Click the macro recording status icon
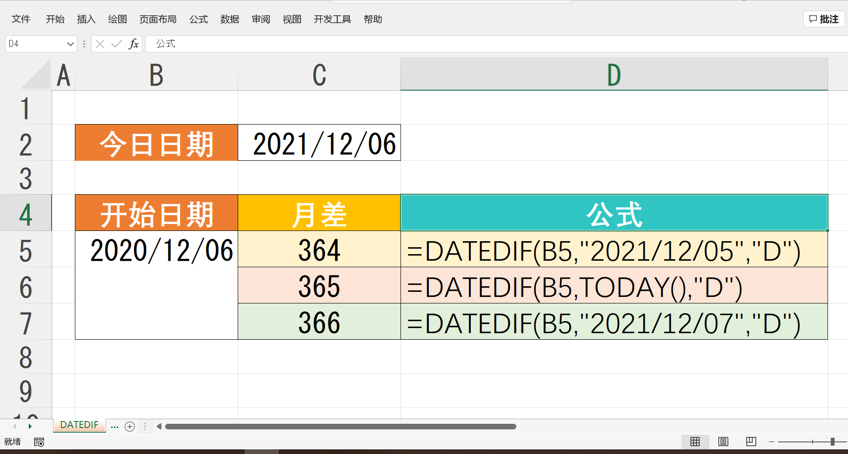848x454 pixels. (x=39, y=442)
